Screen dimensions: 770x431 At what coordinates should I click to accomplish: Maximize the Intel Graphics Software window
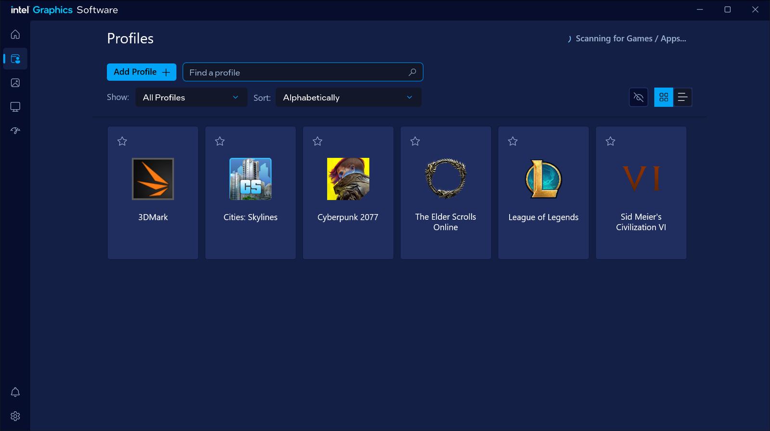coord(728,10)
